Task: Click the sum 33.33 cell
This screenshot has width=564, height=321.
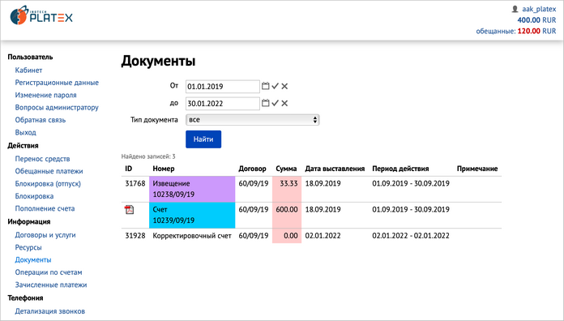Action: click(287, 189)
